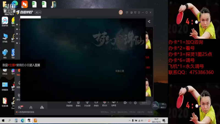Screen dimensions: 220x124
Task: Open 此电脑 desktop icon
Action: [x=5, y=38]
